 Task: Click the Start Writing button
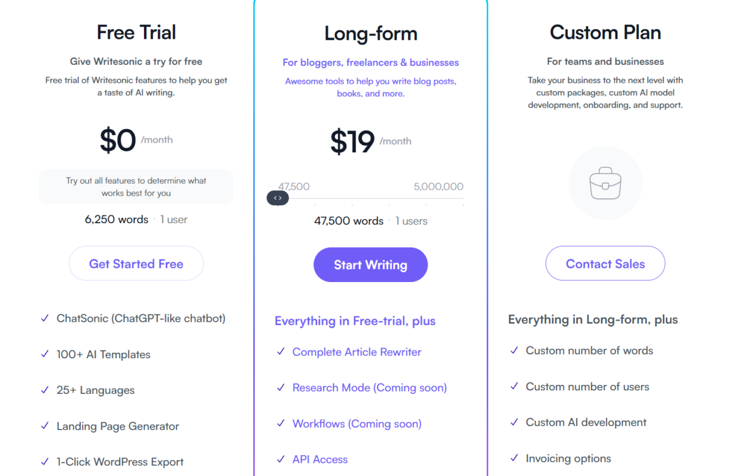370,265
